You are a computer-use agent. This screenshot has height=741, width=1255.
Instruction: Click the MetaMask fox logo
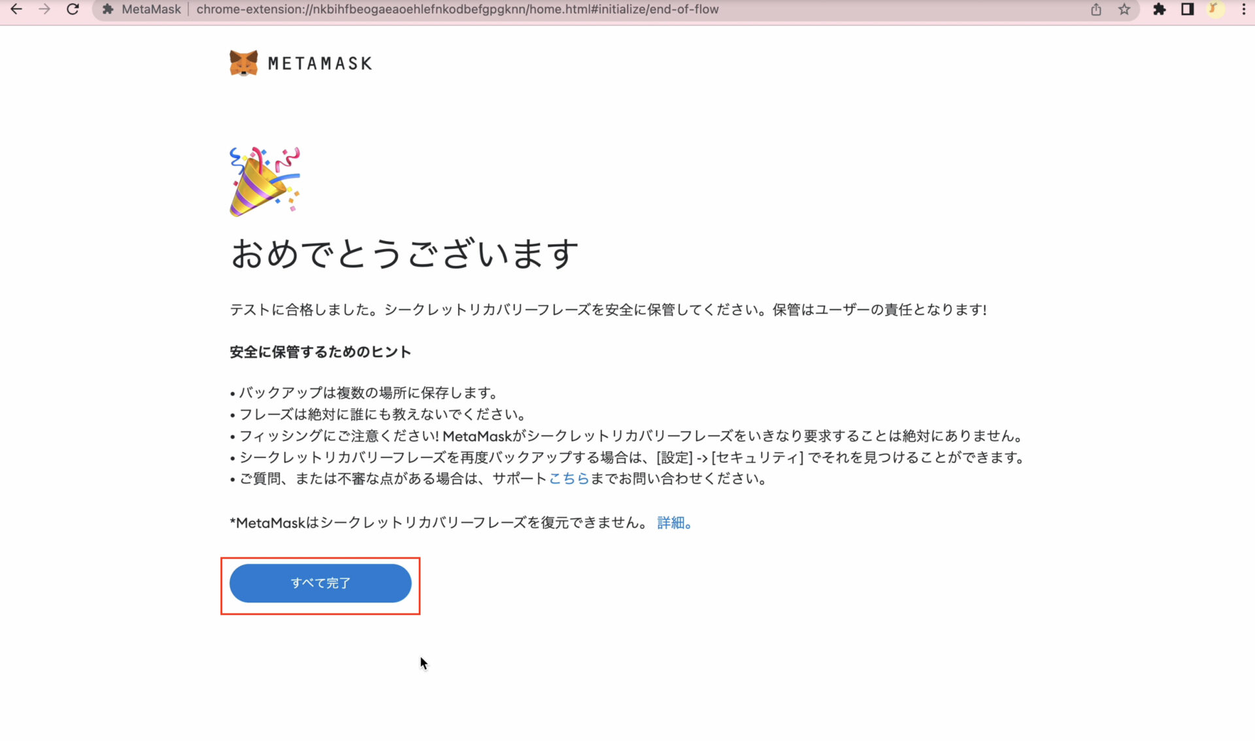click(244, 63)
